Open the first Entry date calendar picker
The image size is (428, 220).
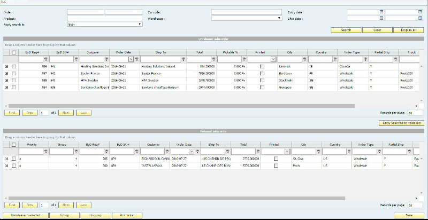pyautogui.click(x=381, y=12)
